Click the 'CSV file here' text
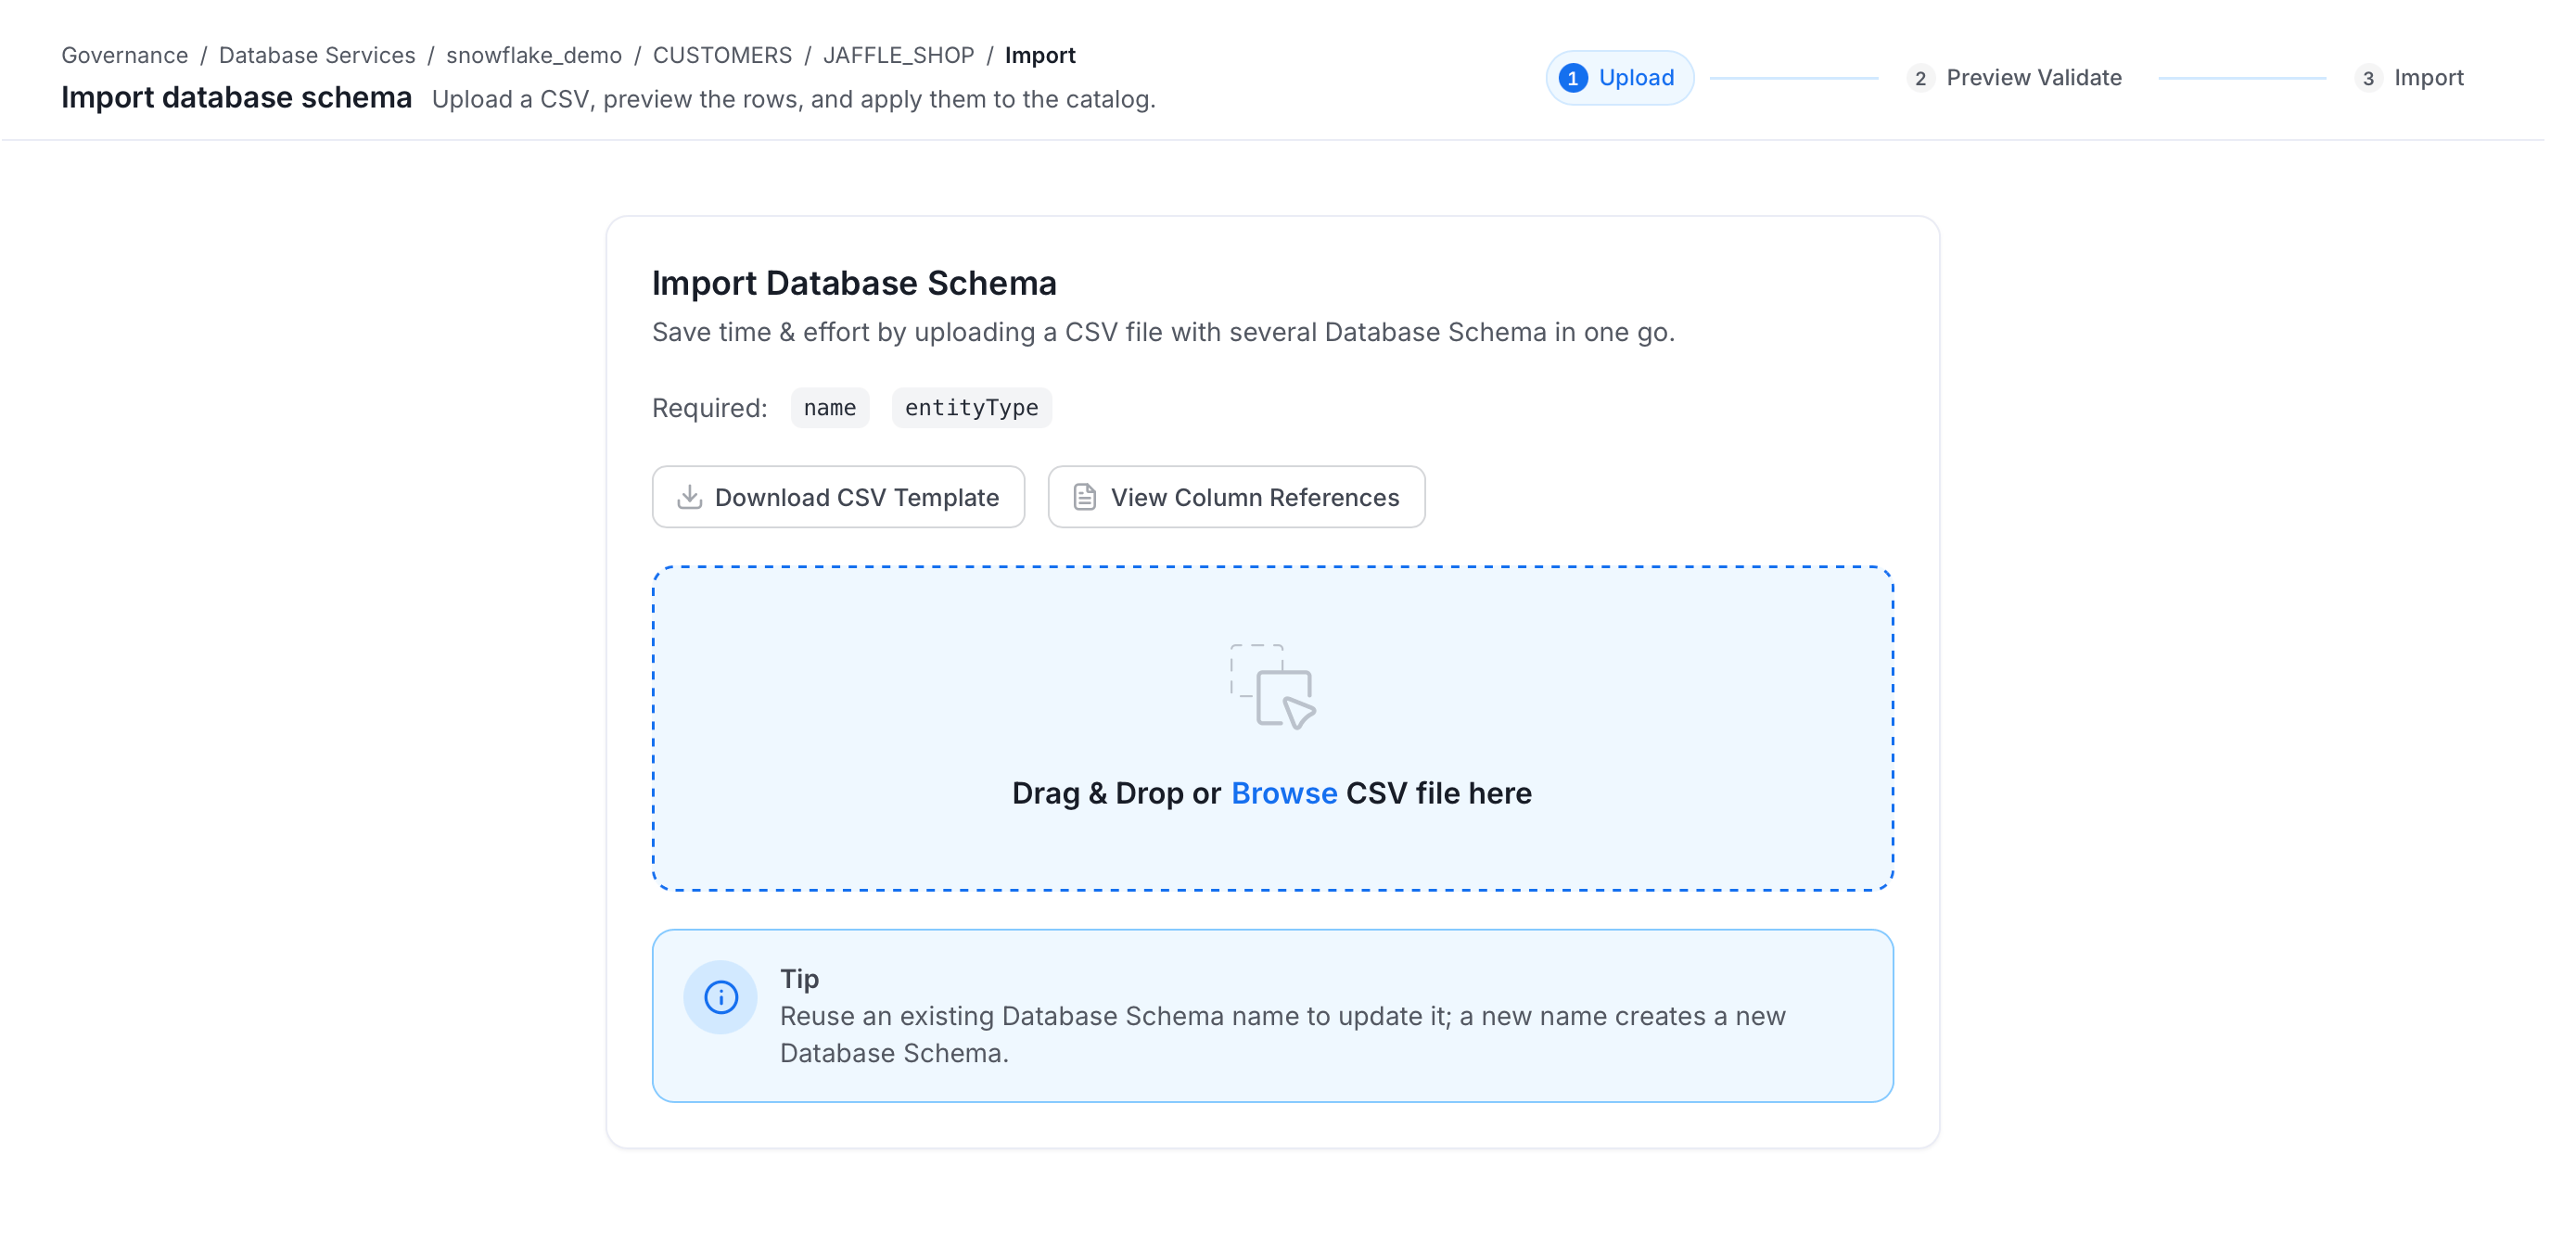The image size is (2576, 1242). (x=1438, y=792)
